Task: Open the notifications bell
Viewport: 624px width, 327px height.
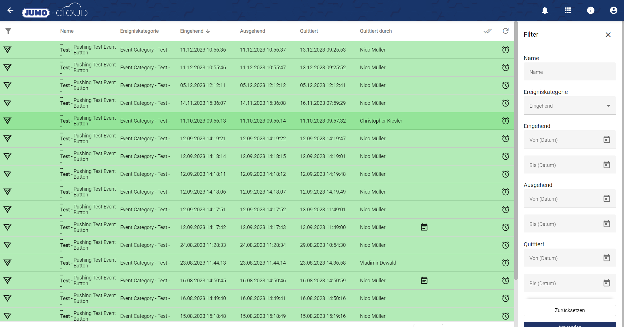Action: [545, 11]
